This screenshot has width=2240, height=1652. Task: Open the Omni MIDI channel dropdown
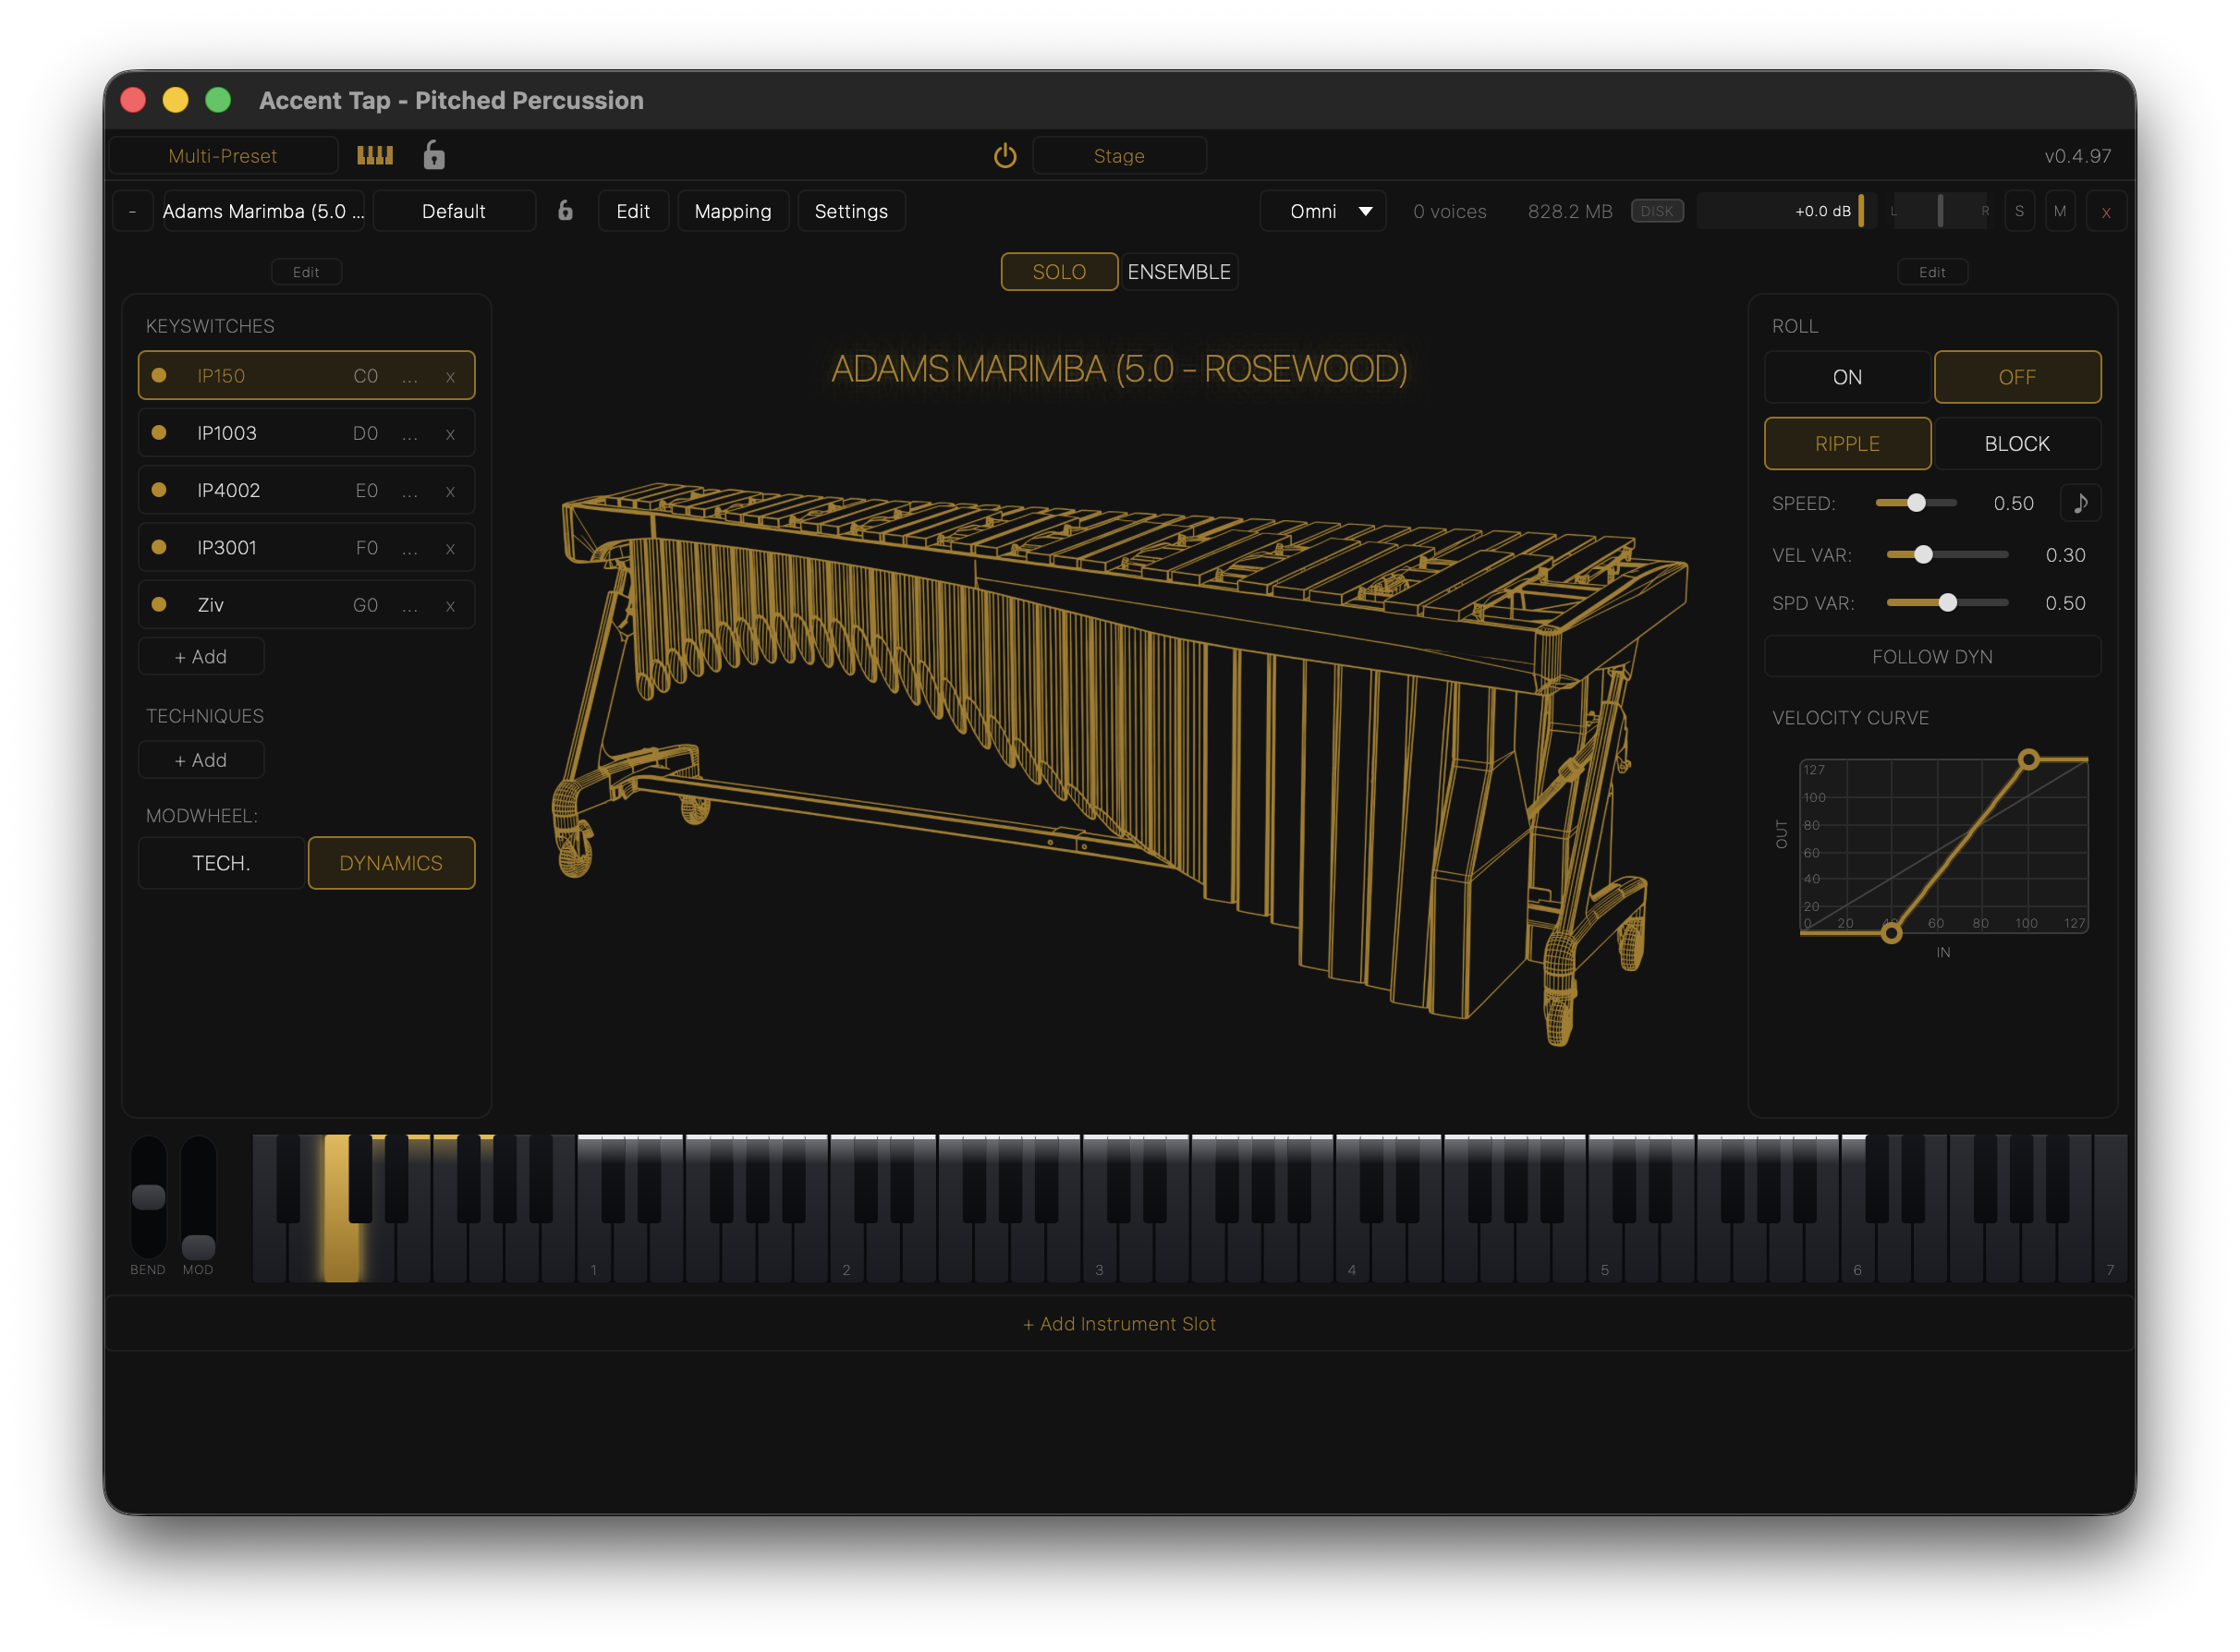point(1323,211)
